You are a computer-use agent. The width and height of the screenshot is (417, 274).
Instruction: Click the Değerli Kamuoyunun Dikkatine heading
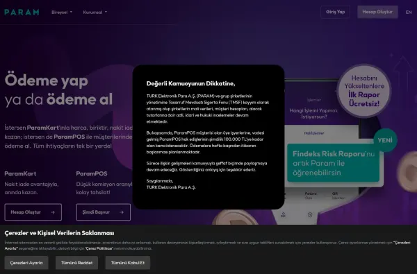pos(190,84)
